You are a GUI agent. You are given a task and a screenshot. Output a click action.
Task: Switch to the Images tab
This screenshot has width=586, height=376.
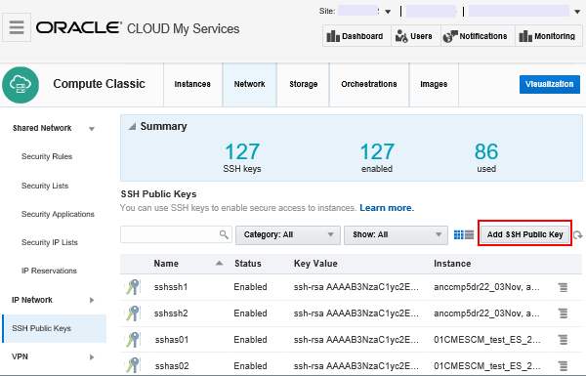pos(434,84)
